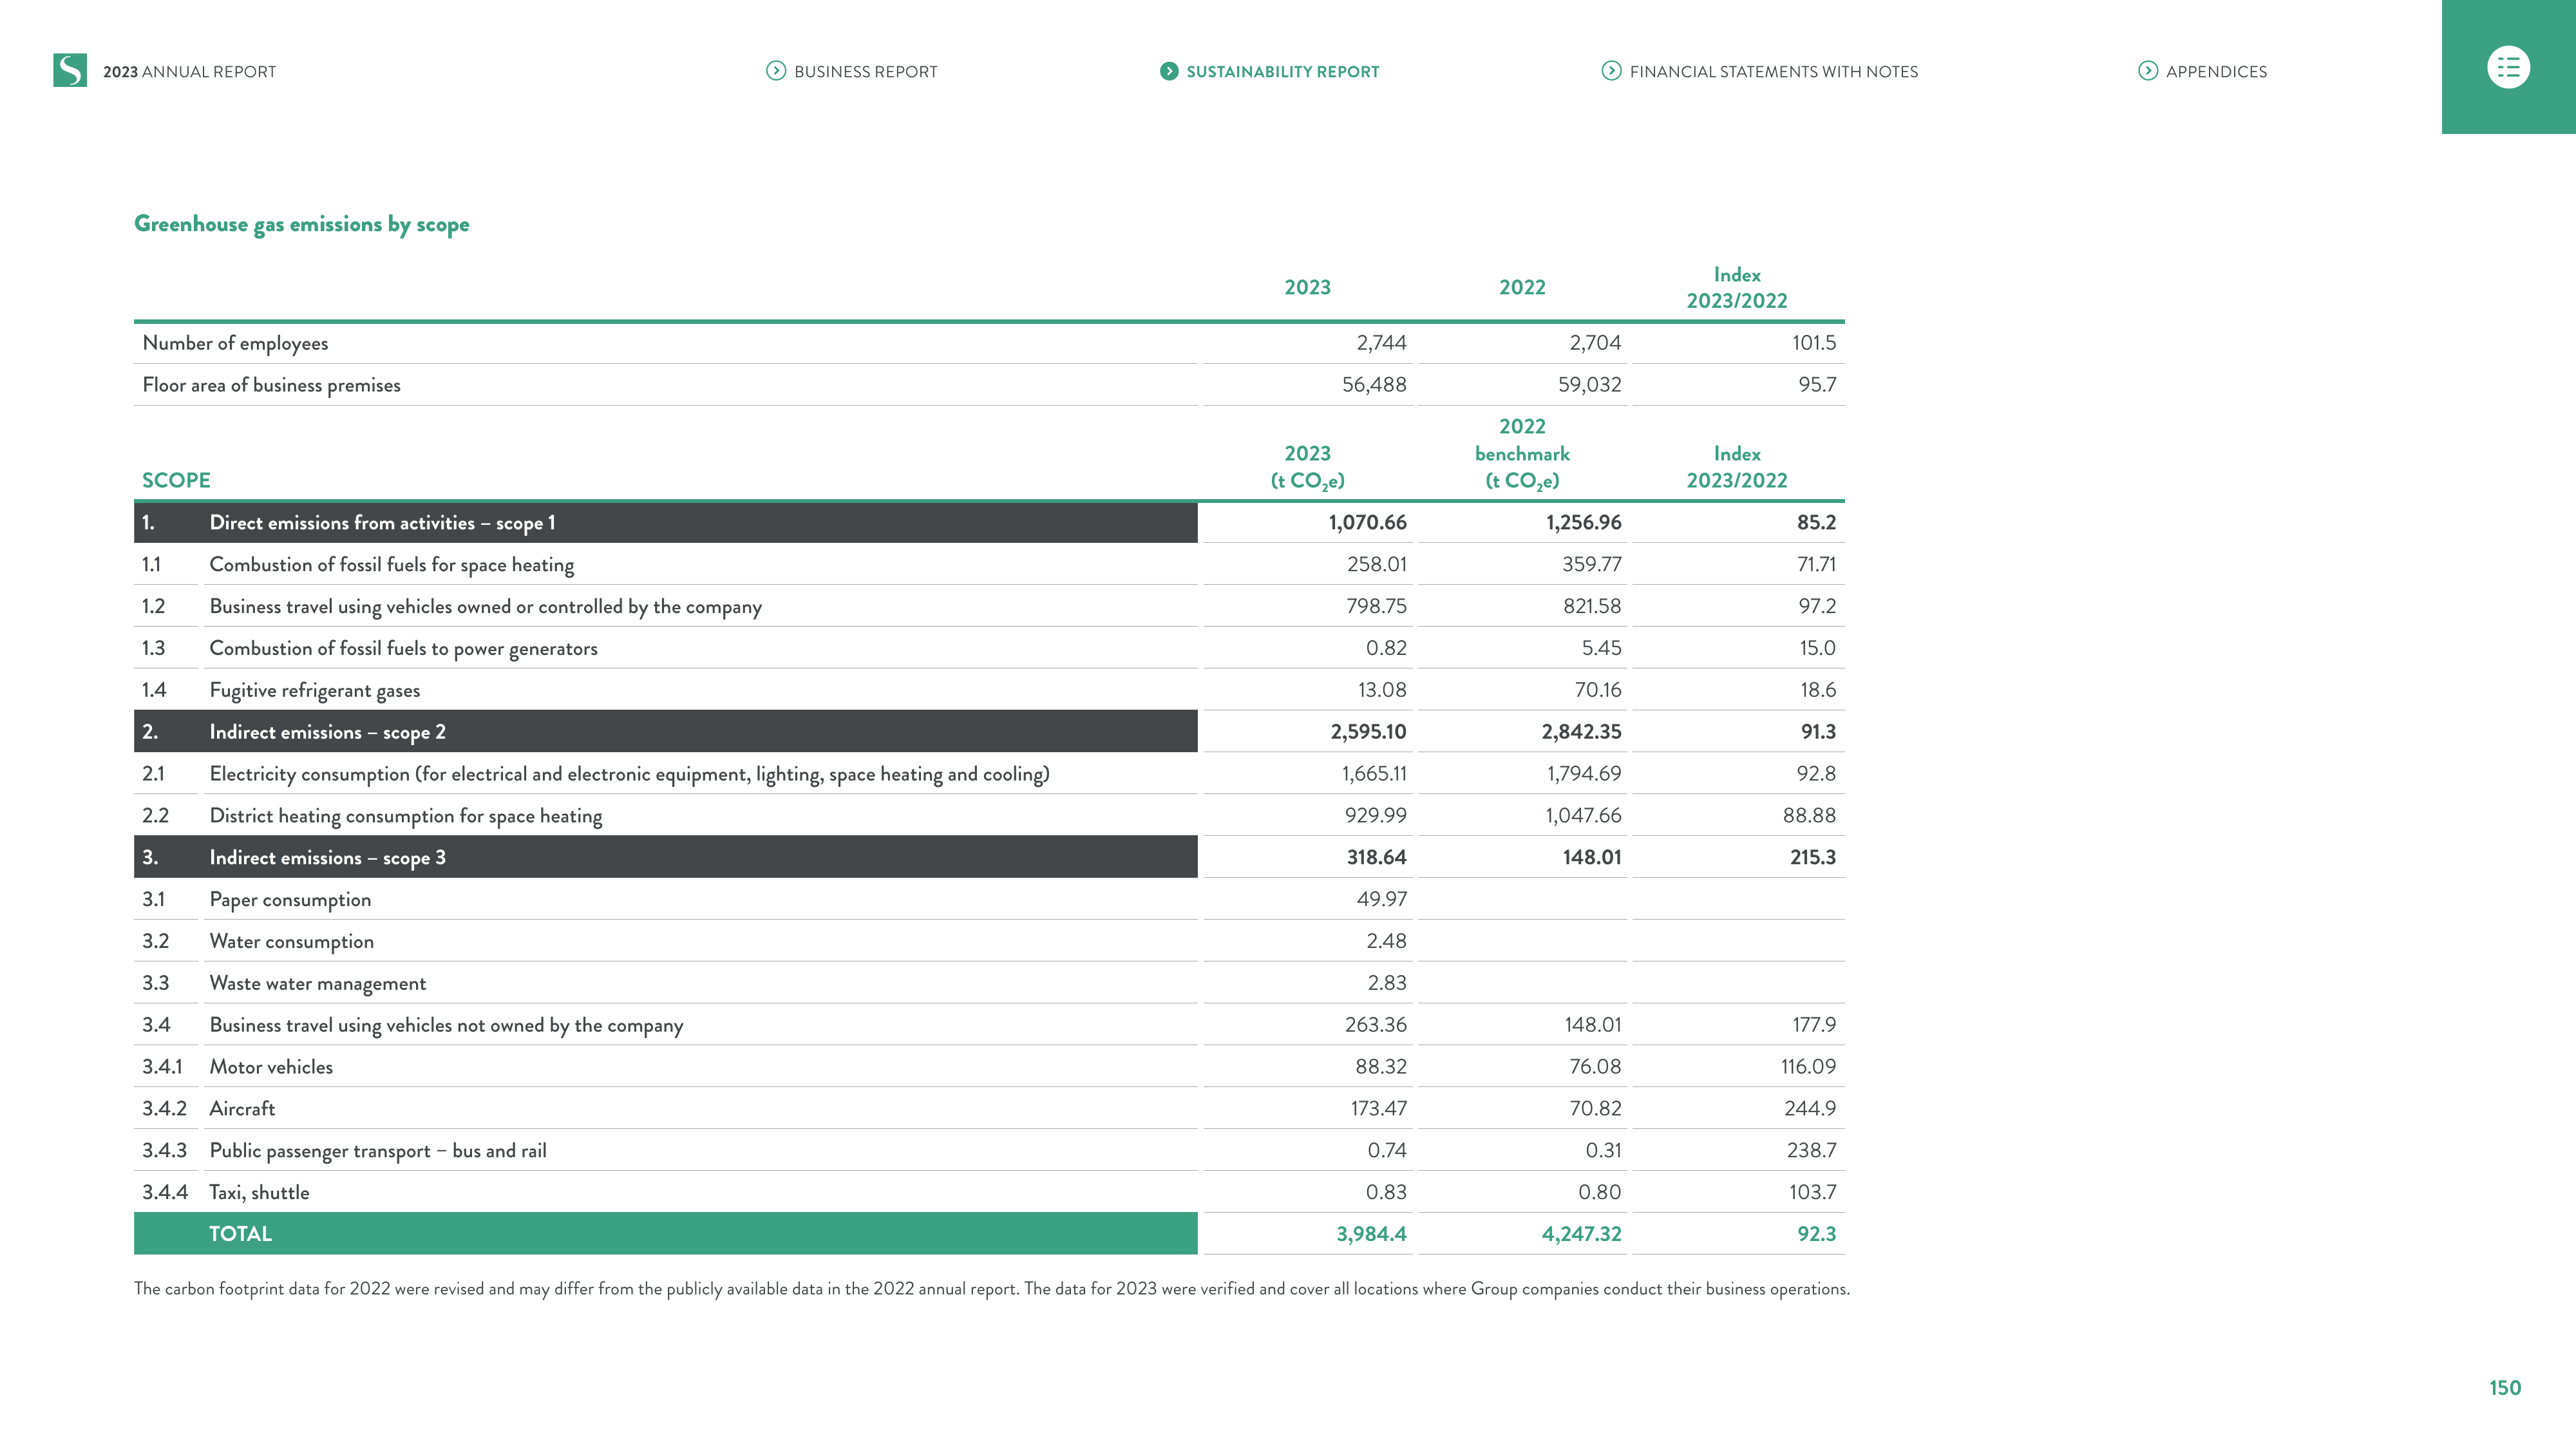2576x1449 pixels.
Task: Click arrow icon beside Appendices
Action: (2147, 71)
